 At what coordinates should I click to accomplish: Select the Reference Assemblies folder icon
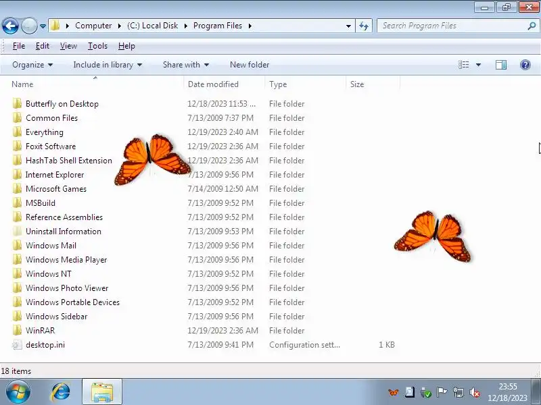[x=17, y=217]
